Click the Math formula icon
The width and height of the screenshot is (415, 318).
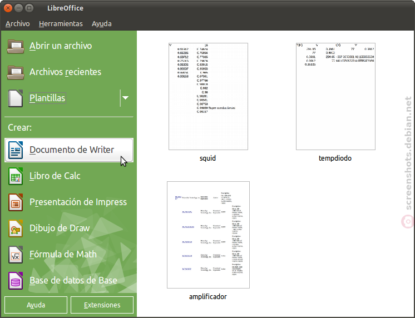pos(16,255)
